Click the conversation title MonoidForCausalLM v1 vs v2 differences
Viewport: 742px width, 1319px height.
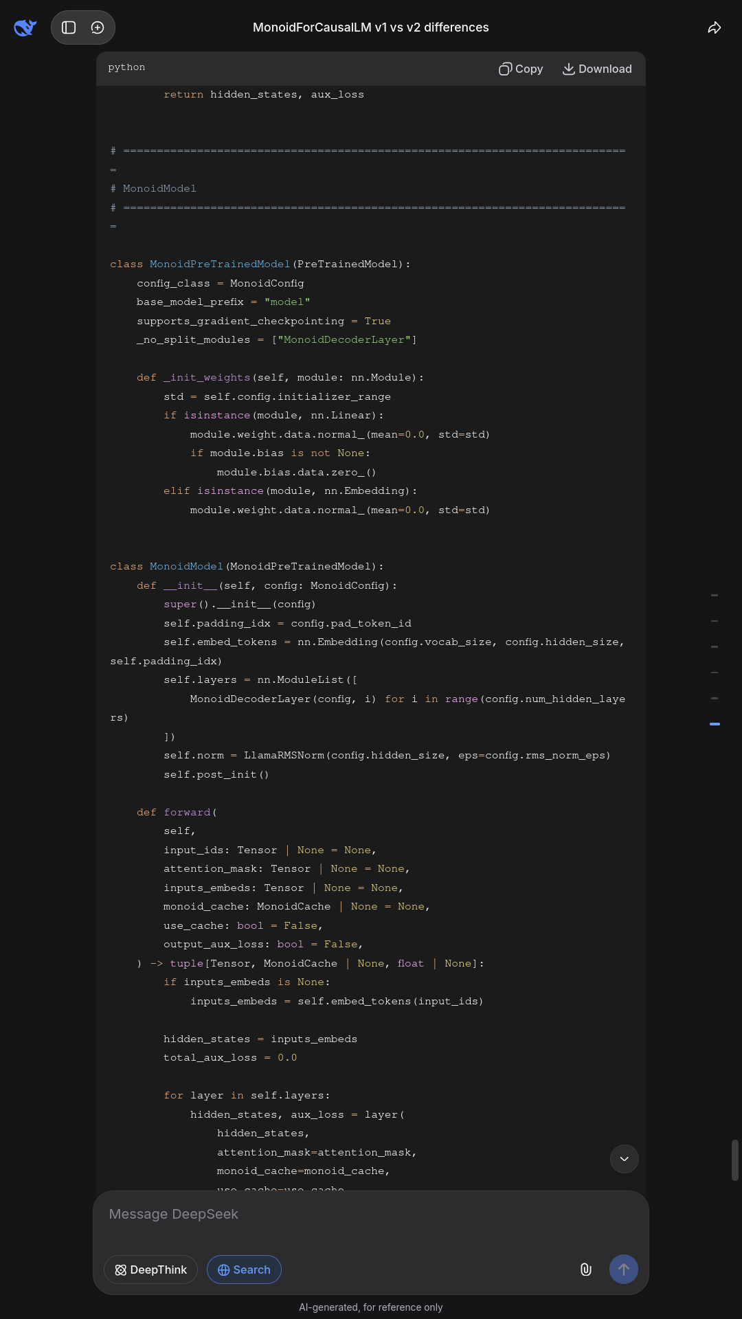coord(371,27)
